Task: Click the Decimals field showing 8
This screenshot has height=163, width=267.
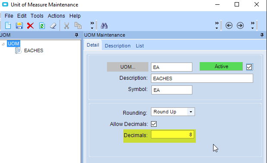Action: 173,135
